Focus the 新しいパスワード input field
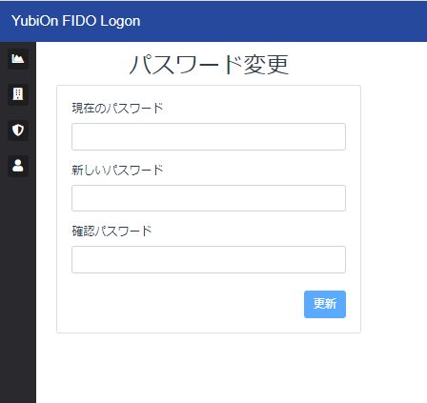The image size is (427, 403). point(209,198)
